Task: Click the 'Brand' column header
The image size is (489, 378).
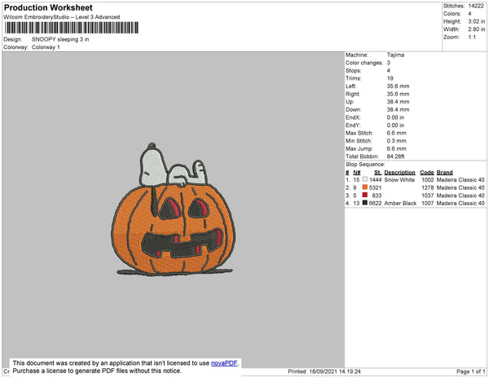Action: pos(444,173)
